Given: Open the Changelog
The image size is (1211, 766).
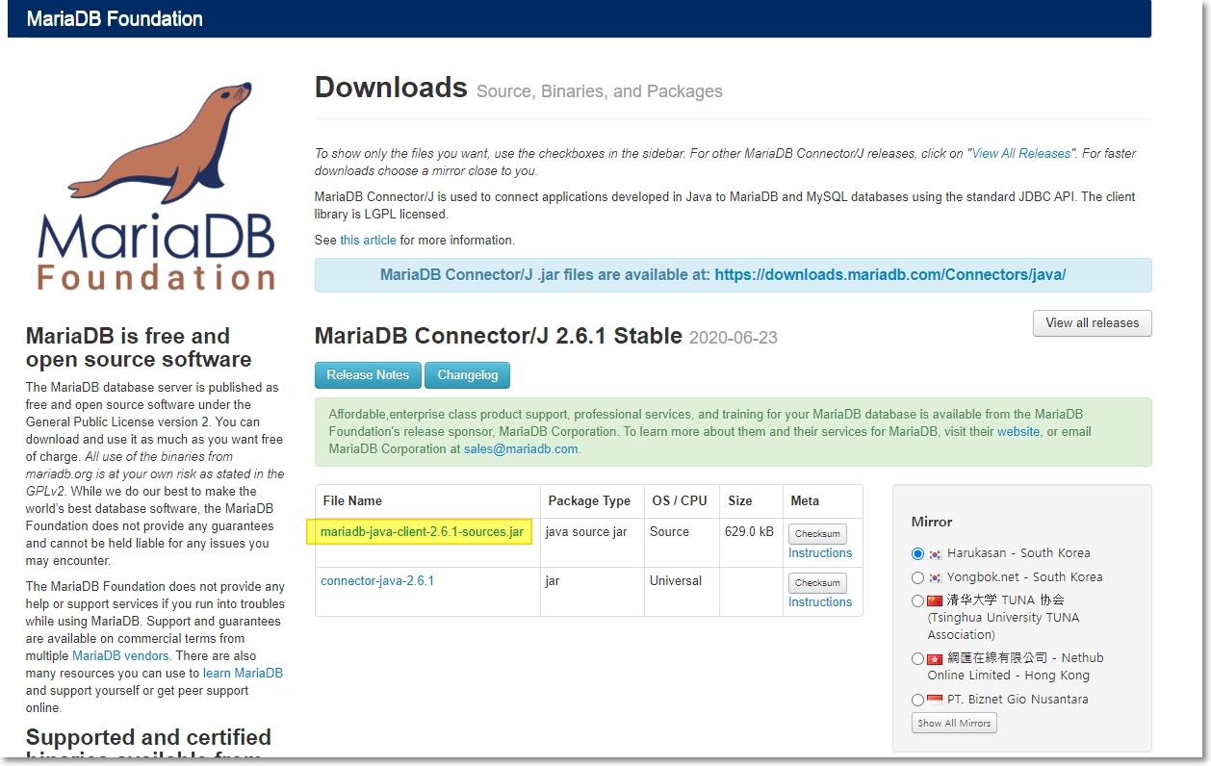Looking at the screenshot, I should tap(467, 375).
